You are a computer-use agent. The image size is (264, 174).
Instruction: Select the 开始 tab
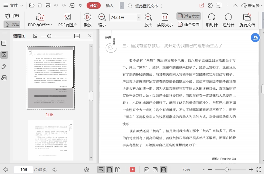pos(94,5)
